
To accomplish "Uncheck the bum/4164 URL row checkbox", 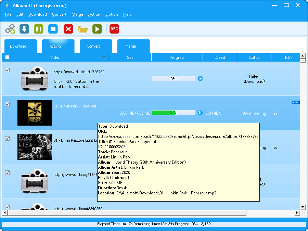I will pyautogui.click(x=7, y=172).
